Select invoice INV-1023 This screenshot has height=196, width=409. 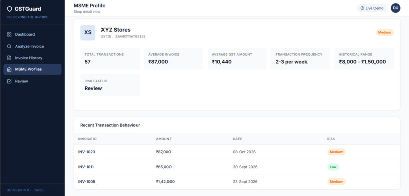pos(87,152)
